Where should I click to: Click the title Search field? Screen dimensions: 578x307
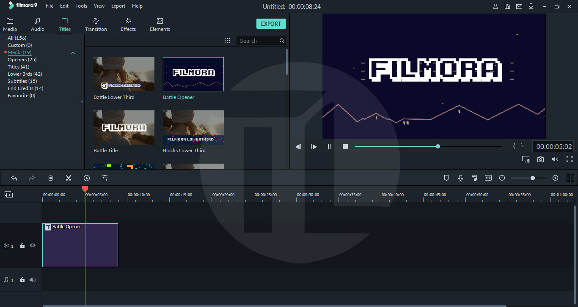point(258,41)
